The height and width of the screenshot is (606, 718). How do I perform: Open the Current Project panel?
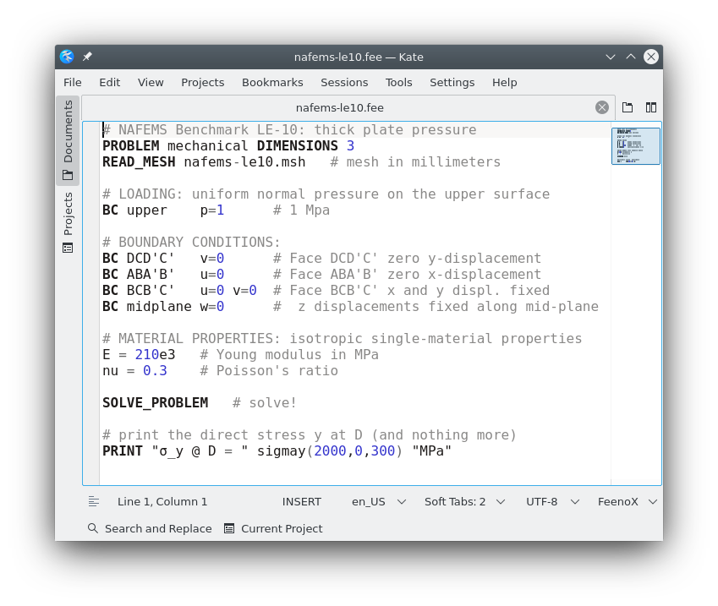click(x=273, y=528)
